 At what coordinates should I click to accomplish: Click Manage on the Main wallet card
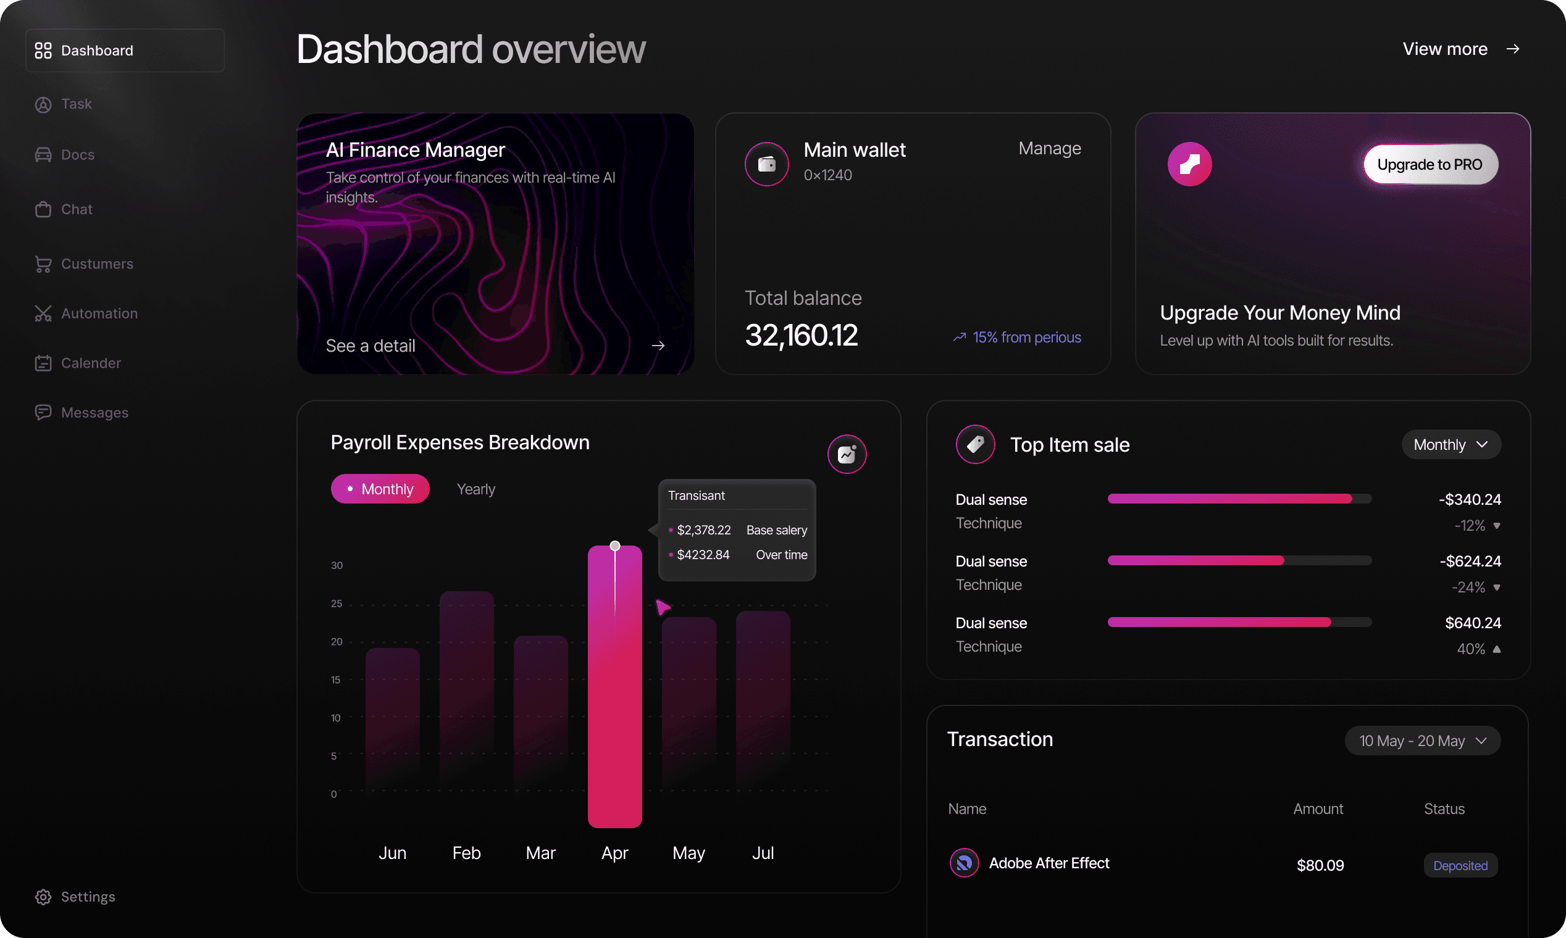pyautogui.click(x=1049, y=148)
